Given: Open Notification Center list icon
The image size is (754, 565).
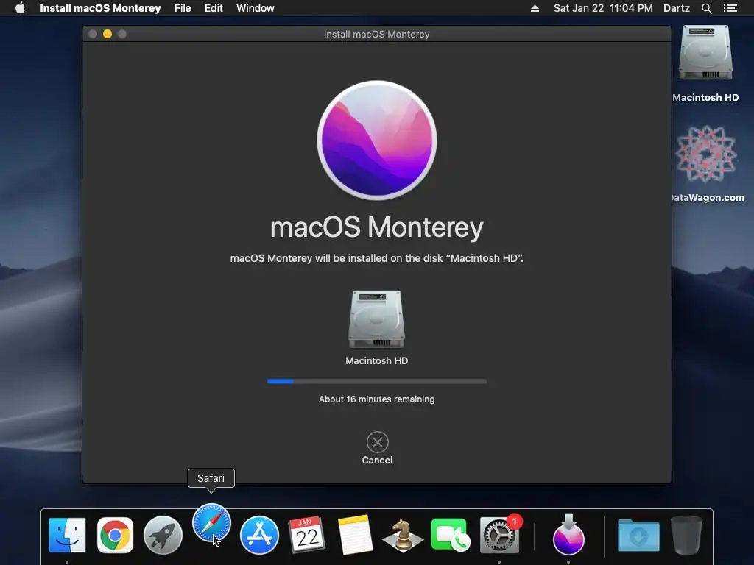Looking at the screenshot, I should (730, 8).
